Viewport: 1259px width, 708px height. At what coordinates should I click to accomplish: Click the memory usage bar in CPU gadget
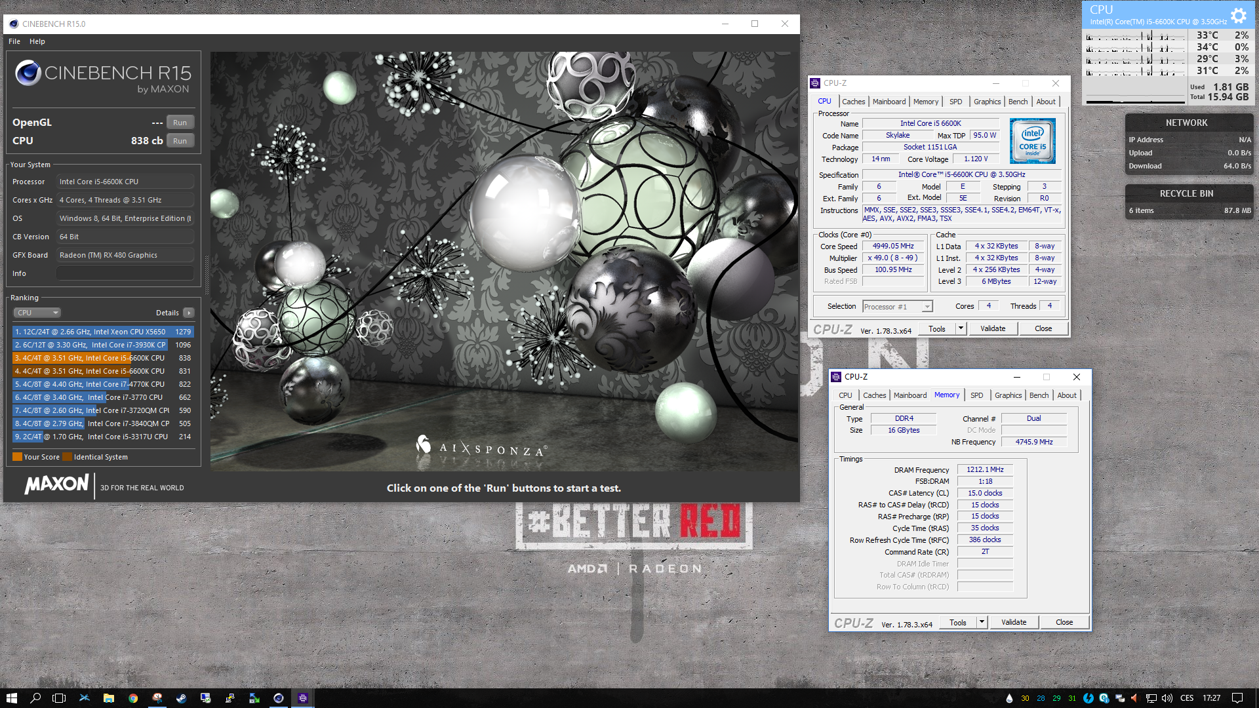1136,102
